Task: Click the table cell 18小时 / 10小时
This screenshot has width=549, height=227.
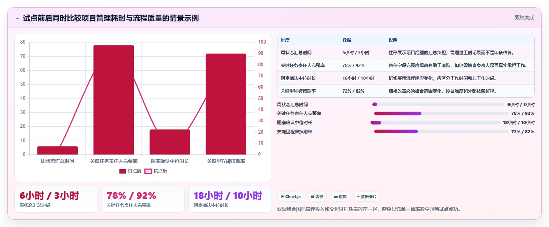Action: pyautogui.click(x=362, y=78)
